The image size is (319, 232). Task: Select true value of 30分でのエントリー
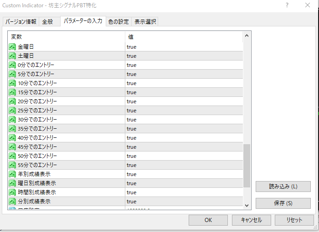coord(131,120)
